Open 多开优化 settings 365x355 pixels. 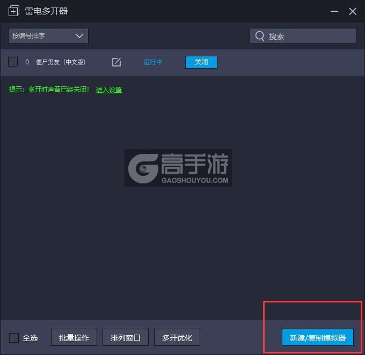177,337
